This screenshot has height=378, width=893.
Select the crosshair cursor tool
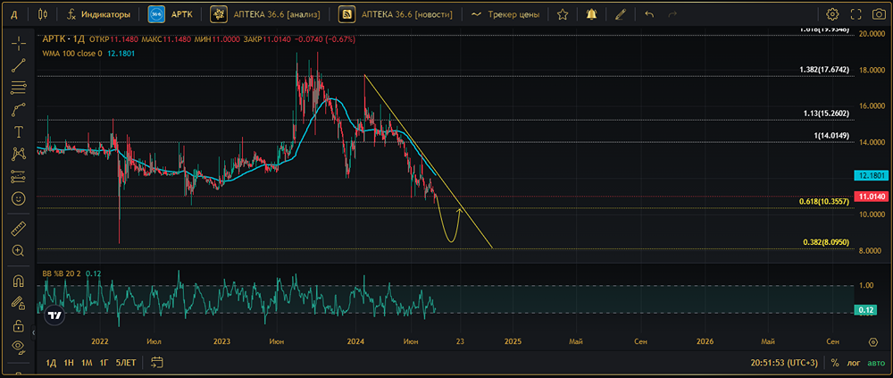pos(18,43)
